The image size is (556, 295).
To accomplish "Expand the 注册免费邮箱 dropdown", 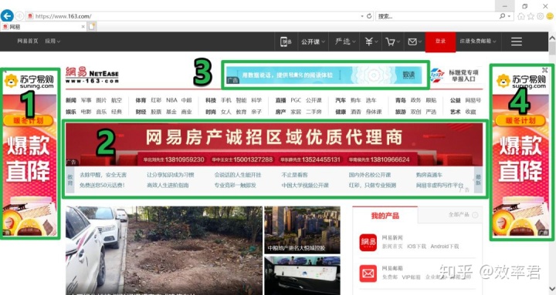I will click(x=478, y=41).
